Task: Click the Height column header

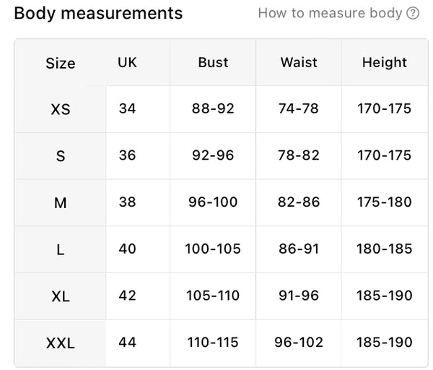Action: pyautogui.click(x=385, y=62)
